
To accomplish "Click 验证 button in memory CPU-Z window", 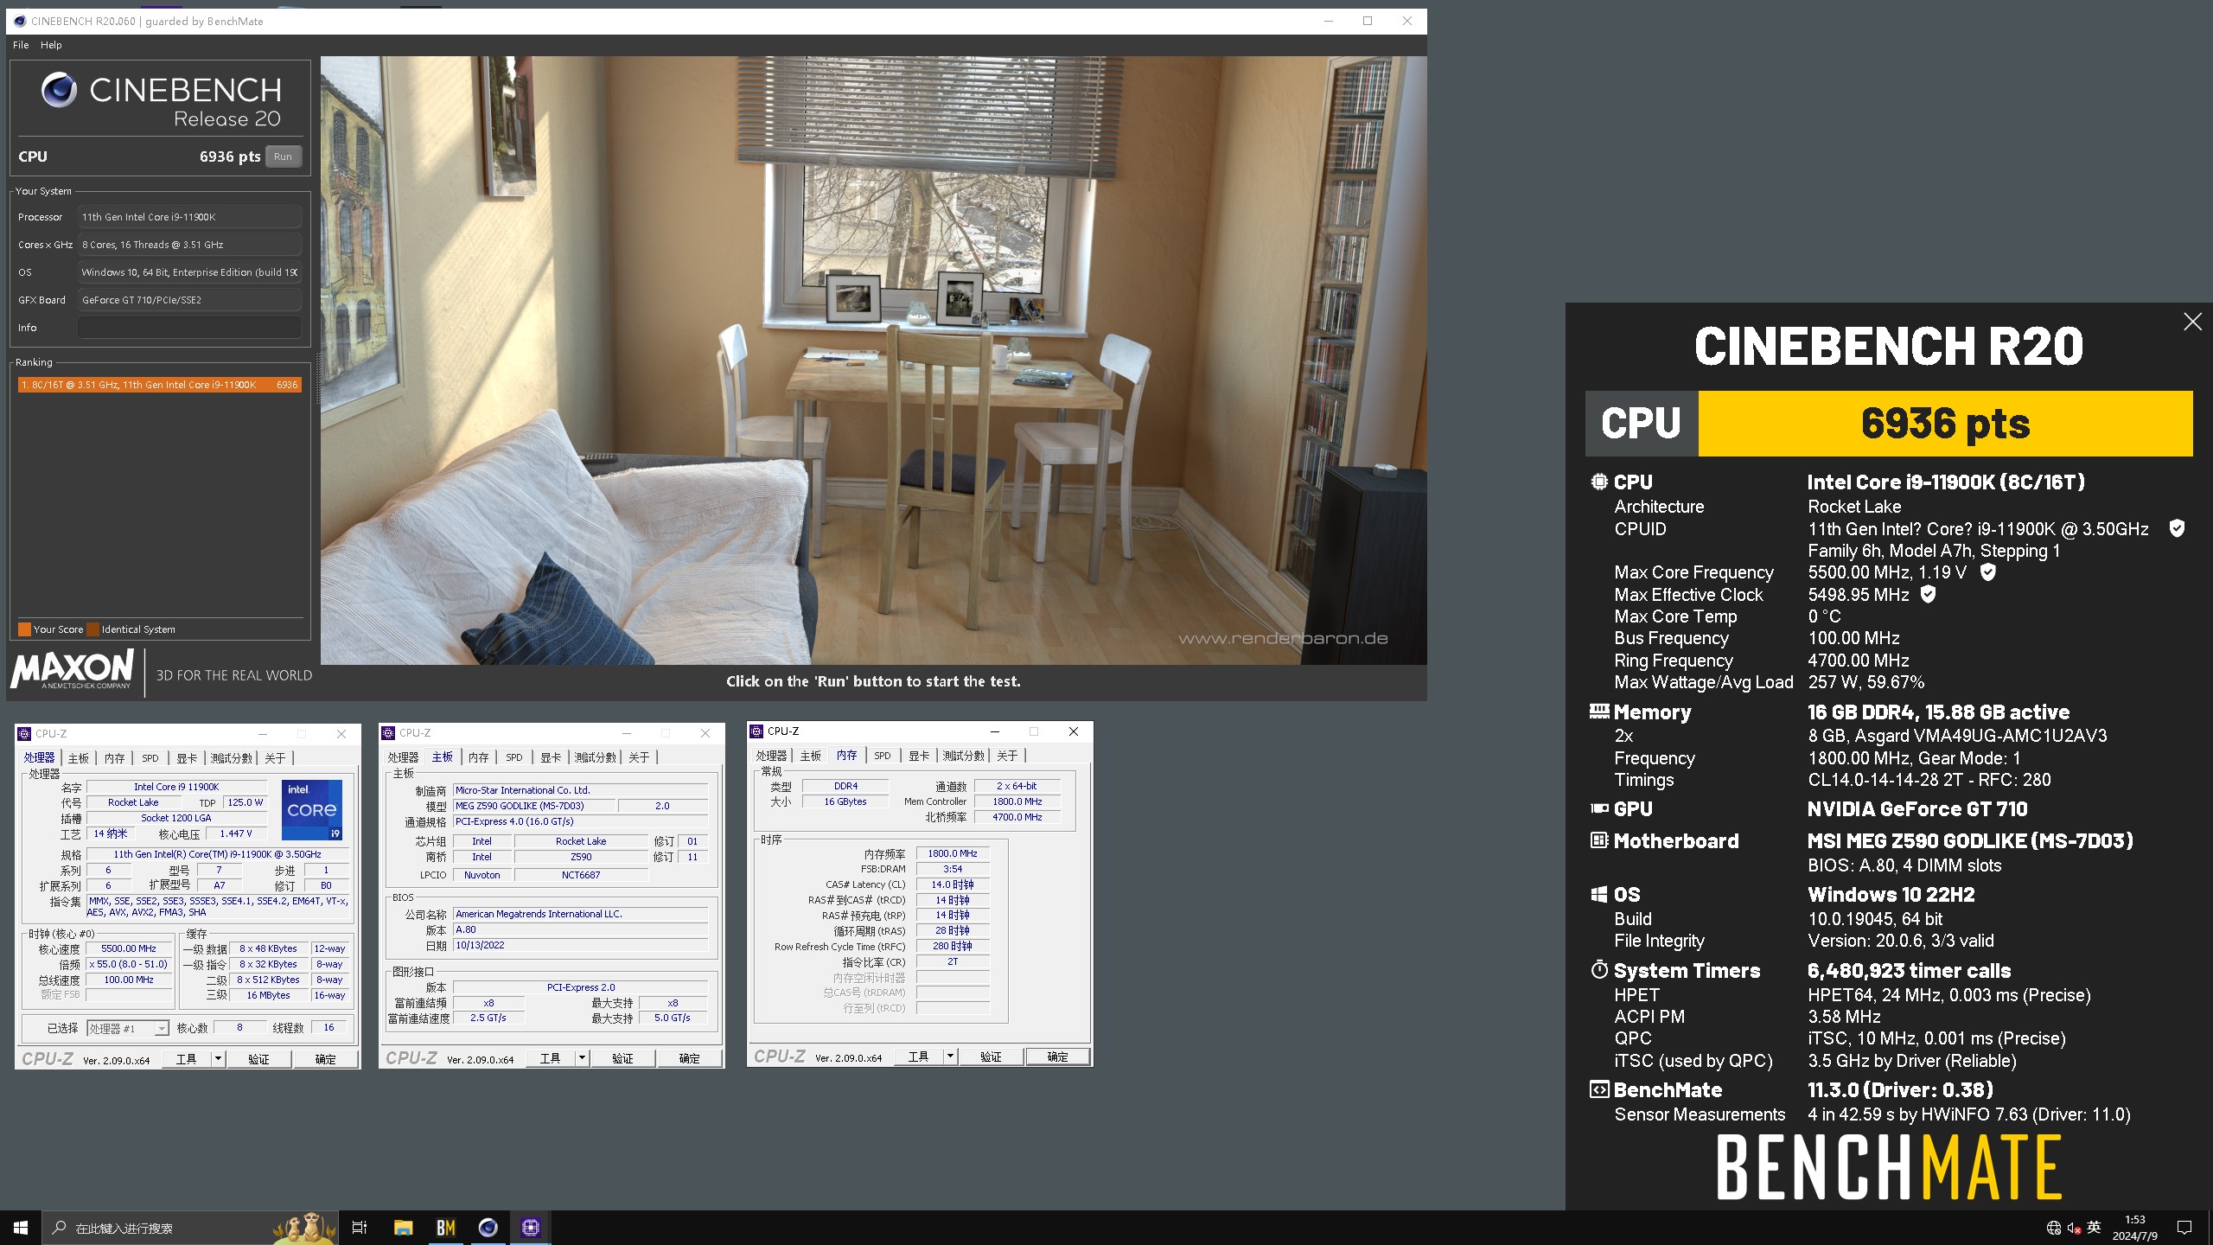I will 991,1057.
